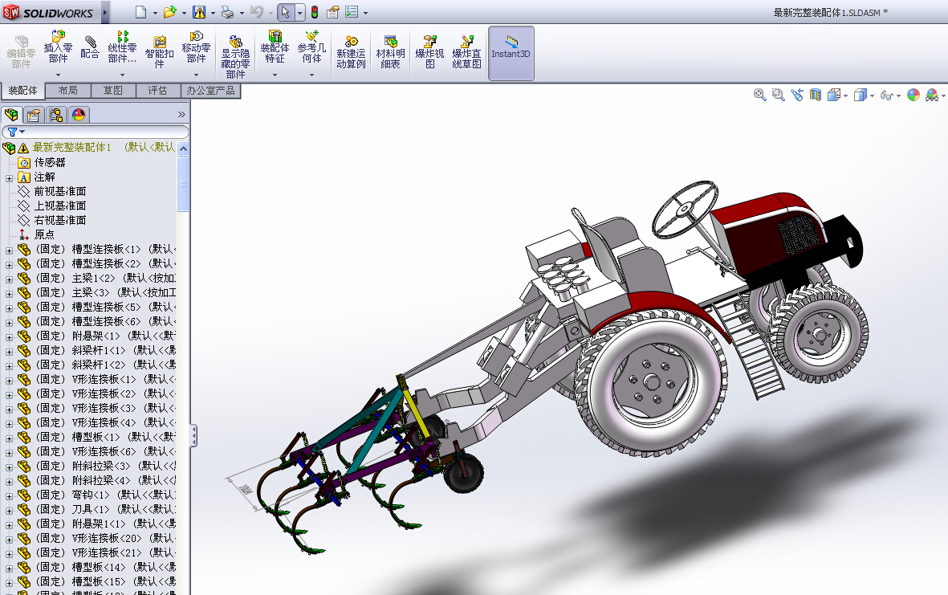
Task: Click the New document icon
Action: [140, 12]
